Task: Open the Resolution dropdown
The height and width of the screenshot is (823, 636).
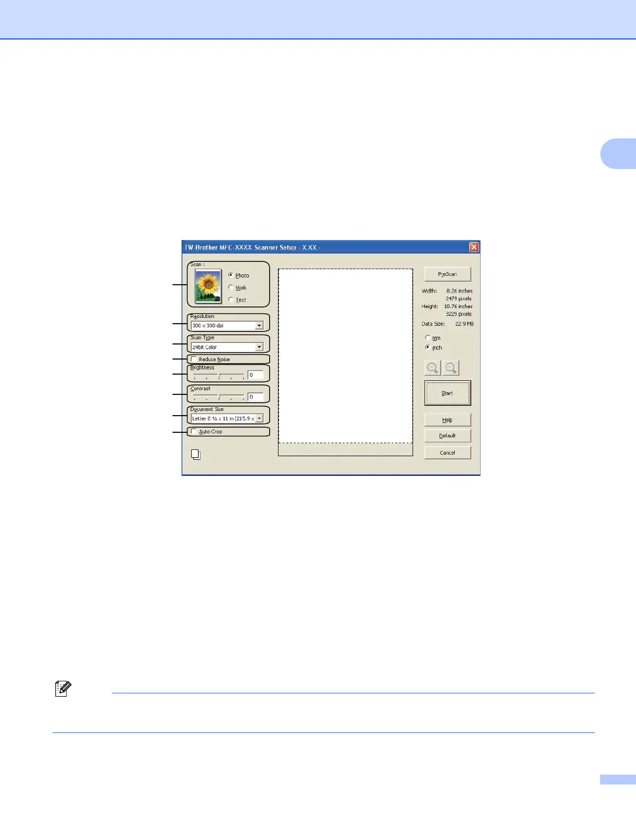Action: (259, 325)
